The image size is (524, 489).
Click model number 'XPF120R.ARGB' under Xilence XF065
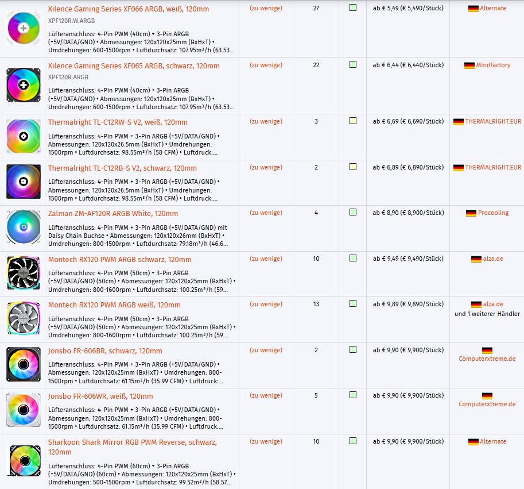[68, 77]
